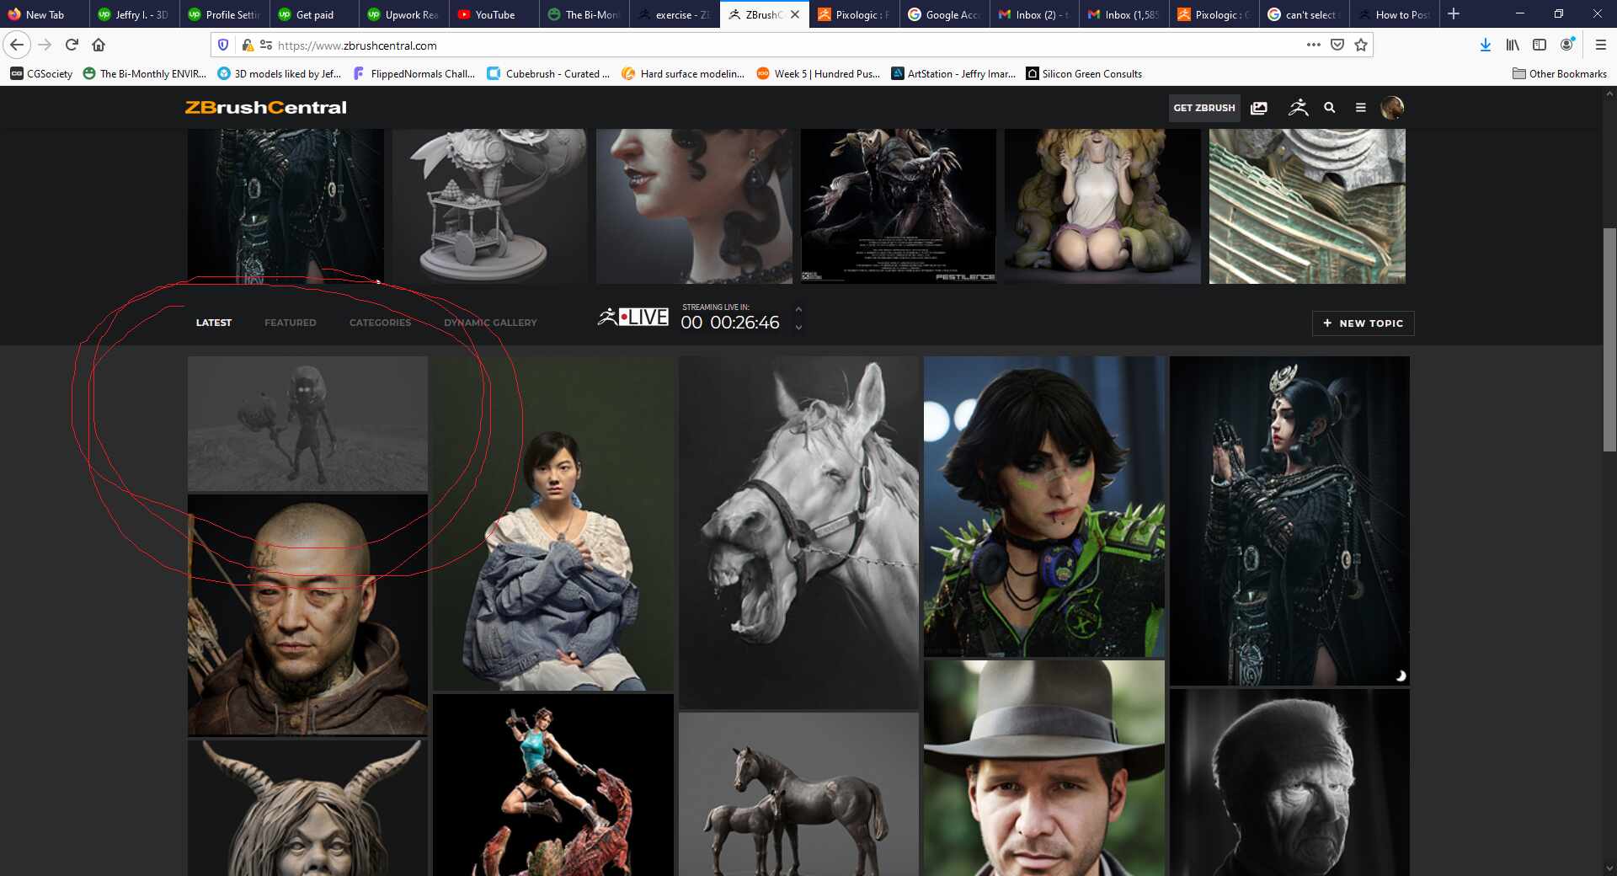Open the Cubebrush - Curated bookmark
Screen dimensions: 1617x876
point(548,74)
